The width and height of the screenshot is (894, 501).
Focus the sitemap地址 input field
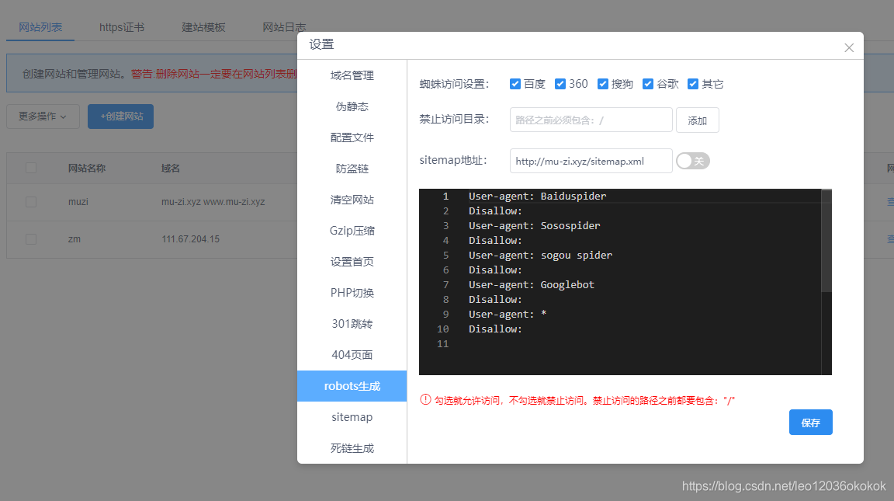591,161
